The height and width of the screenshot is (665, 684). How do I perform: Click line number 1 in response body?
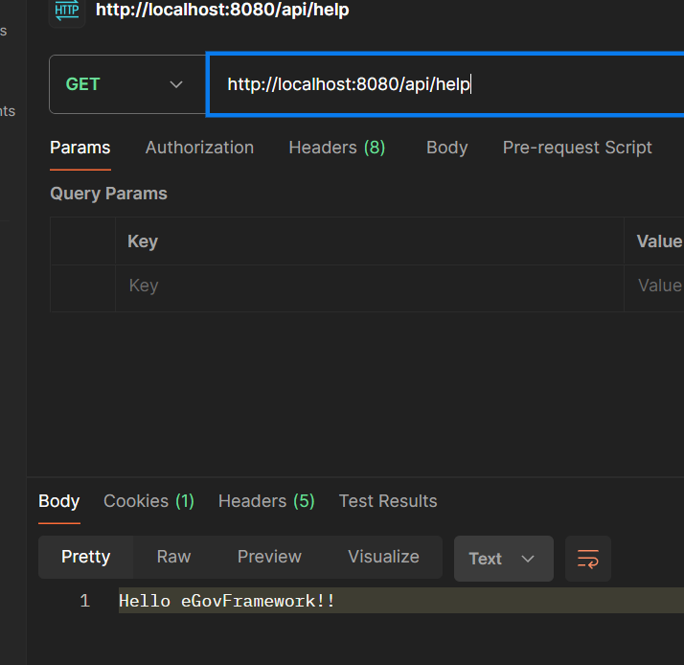click(85, 601)
